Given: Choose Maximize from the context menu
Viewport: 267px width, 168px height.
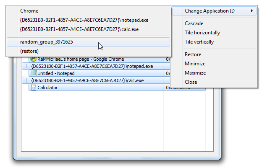Looking at the screenshot, I should pos(195,73).
